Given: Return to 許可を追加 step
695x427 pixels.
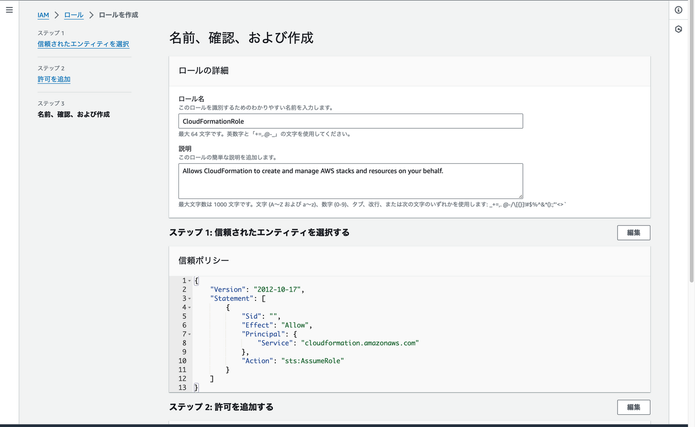Looking at the screenshot, I should [54, 79].
